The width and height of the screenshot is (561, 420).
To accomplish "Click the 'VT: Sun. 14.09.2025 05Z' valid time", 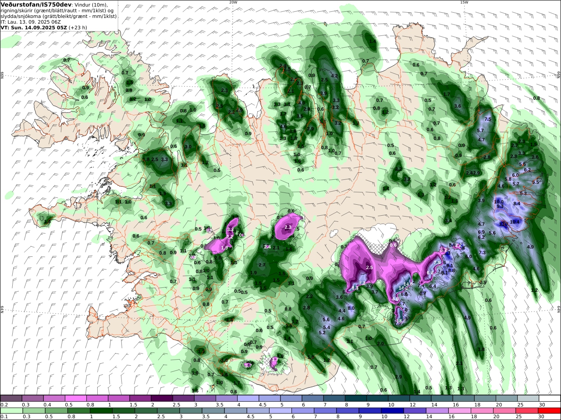I will coord(34,27).
